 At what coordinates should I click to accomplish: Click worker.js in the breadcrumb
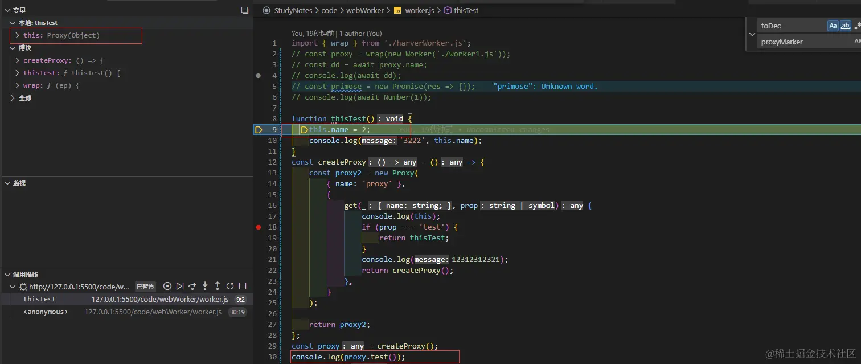pyautogui.click(x=420, y=10)
